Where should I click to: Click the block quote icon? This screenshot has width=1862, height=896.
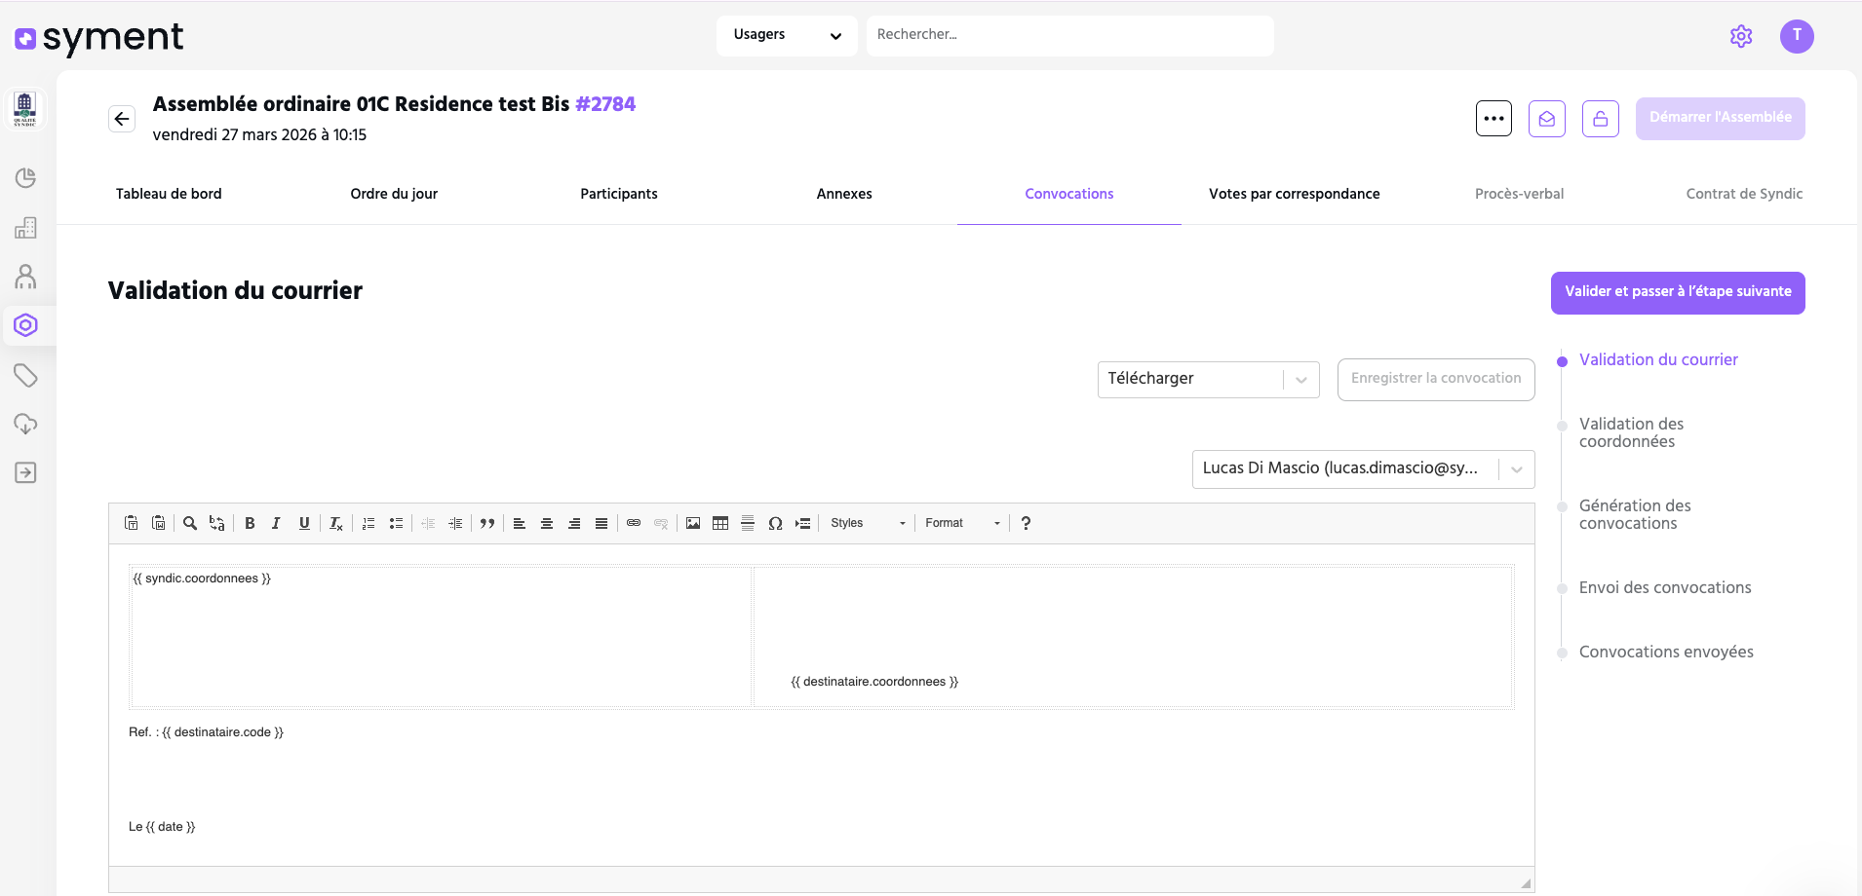(487, 523)
